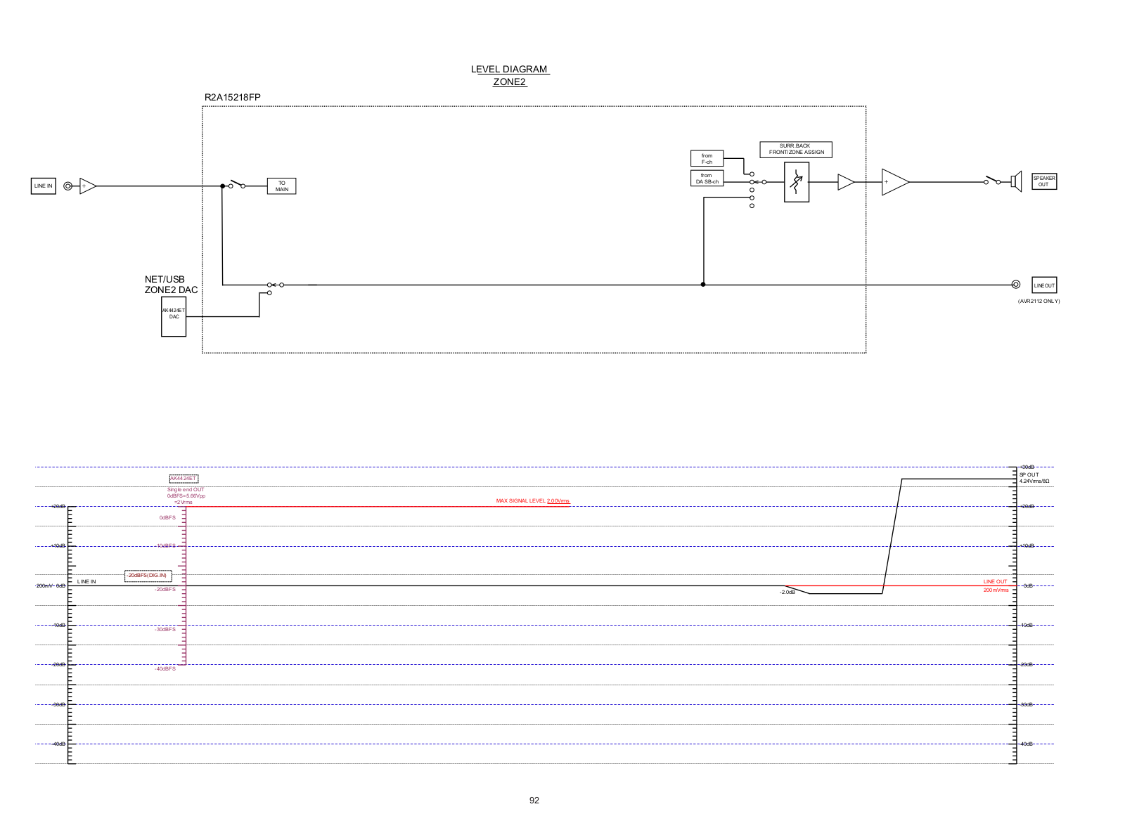Toggle the speaker relay switch
This screenshot has width=1125, height=835.
pos(991,181)
